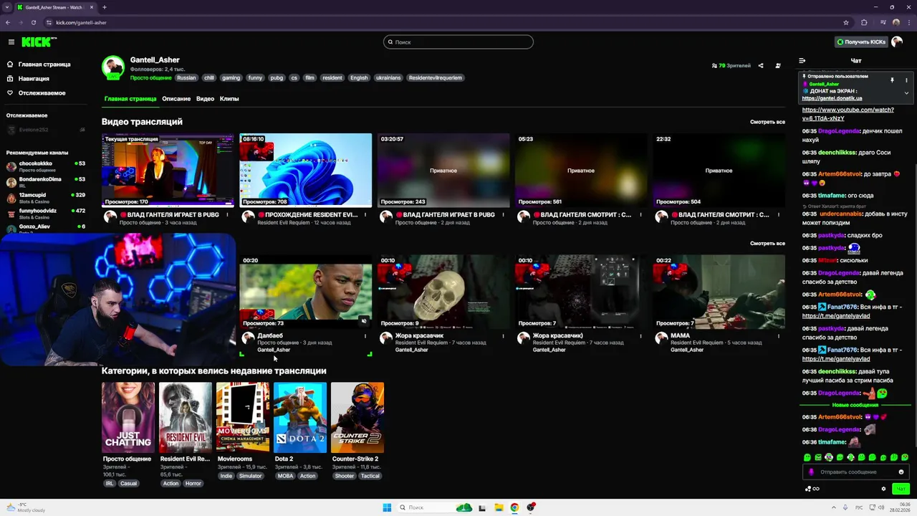
Task: Click the Russian tag
Action: click(x=186, y=78)
